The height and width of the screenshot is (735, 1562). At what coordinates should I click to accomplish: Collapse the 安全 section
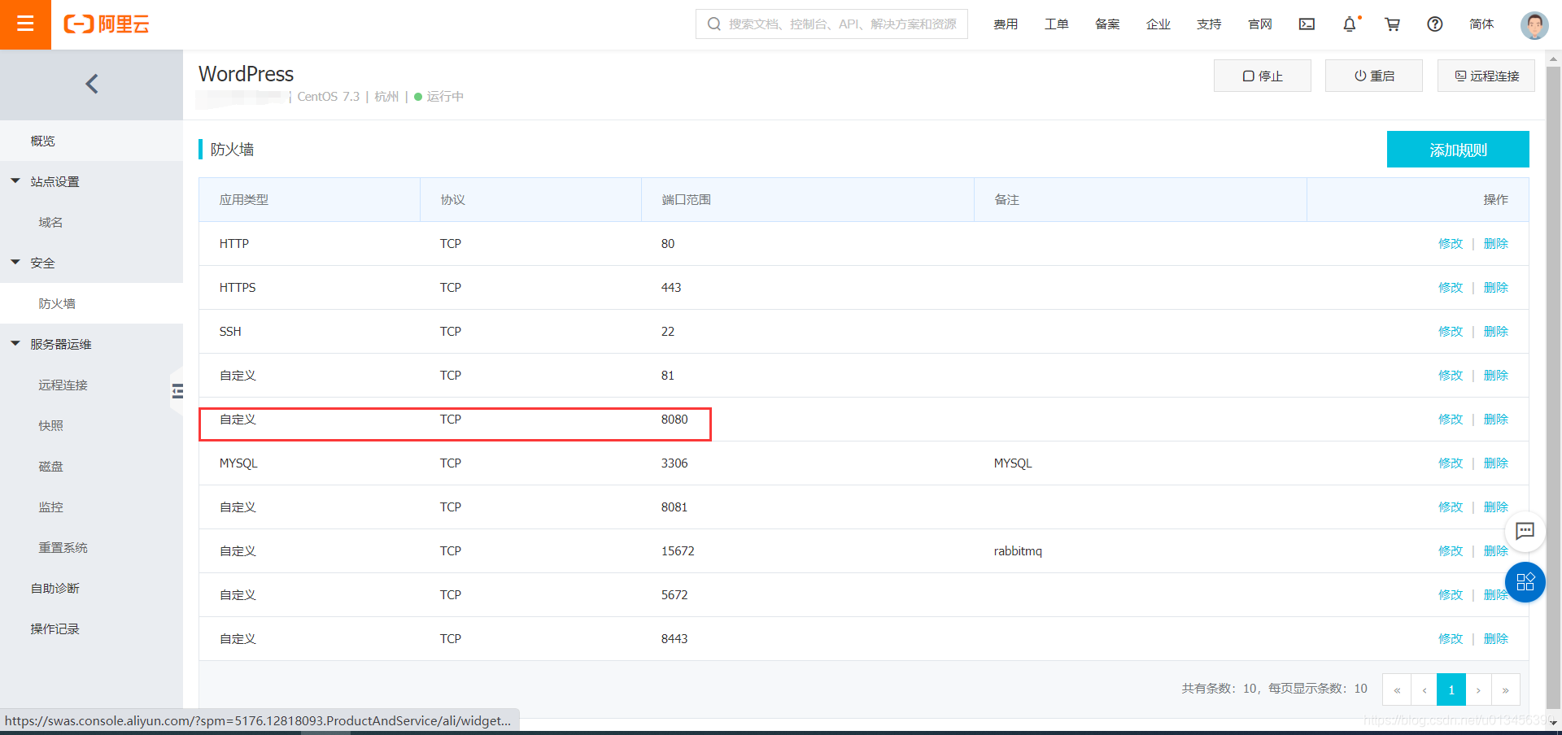pyautogui.click(x=15, y=263)
